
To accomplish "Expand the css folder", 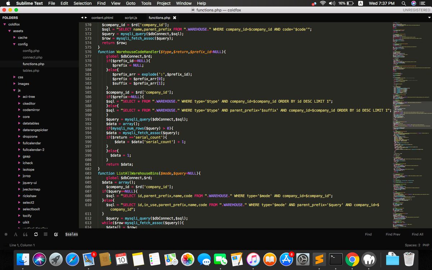I will pyautogui.click(x=14, y=77).
